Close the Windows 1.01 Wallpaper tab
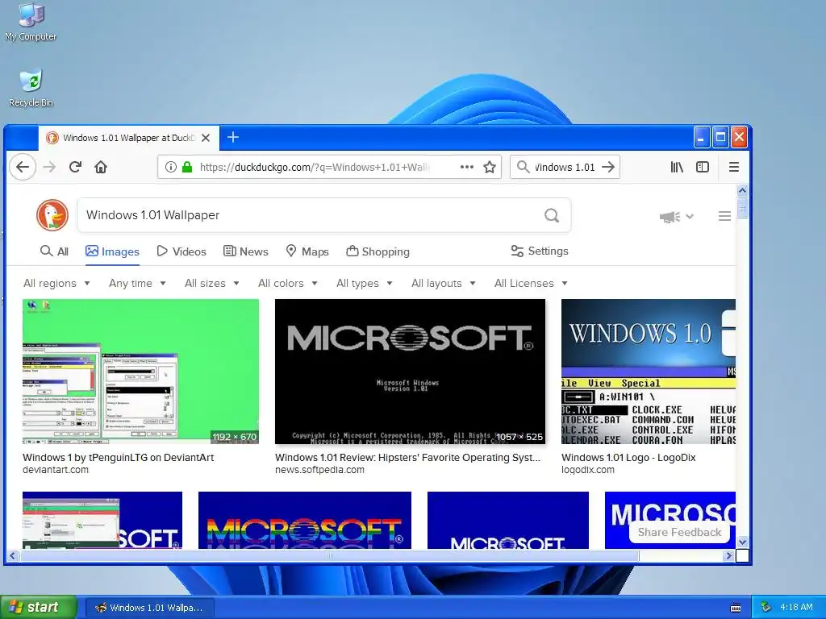826x619 pixels. click(x=206, y=138)
